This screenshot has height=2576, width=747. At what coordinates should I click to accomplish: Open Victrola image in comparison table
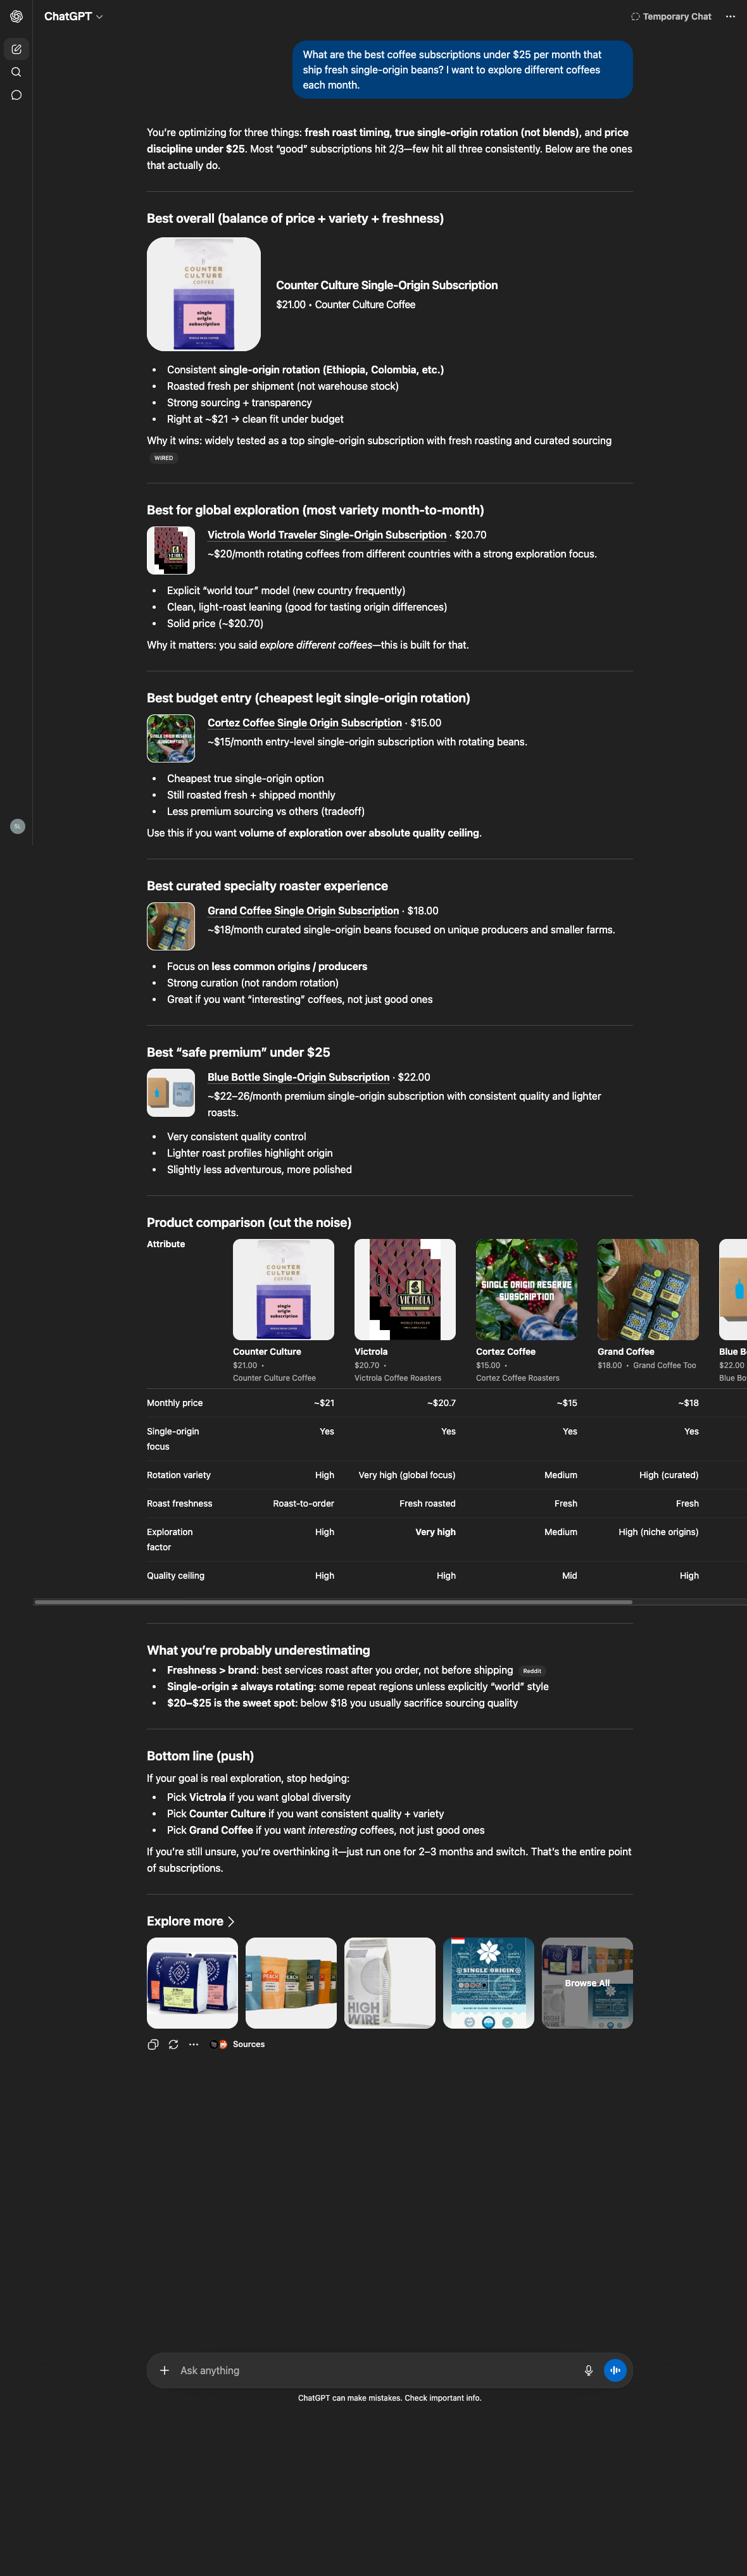point(405,1289)
